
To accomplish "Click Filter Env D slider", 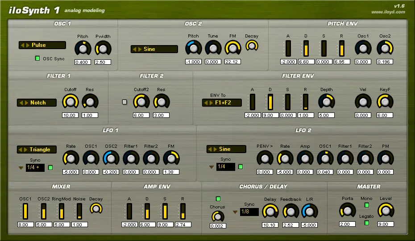I will (x=270, y=102).
